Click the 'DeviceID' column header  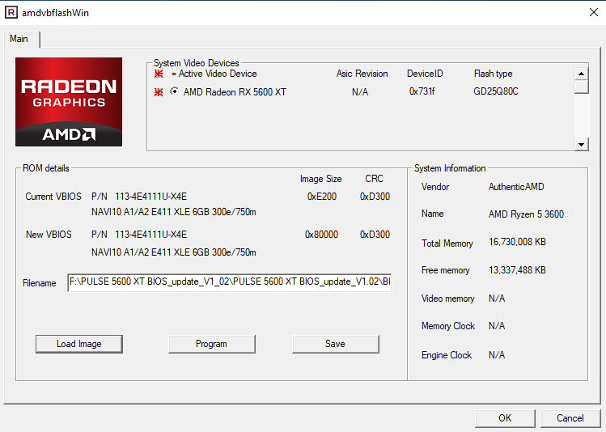coord(425,74)
